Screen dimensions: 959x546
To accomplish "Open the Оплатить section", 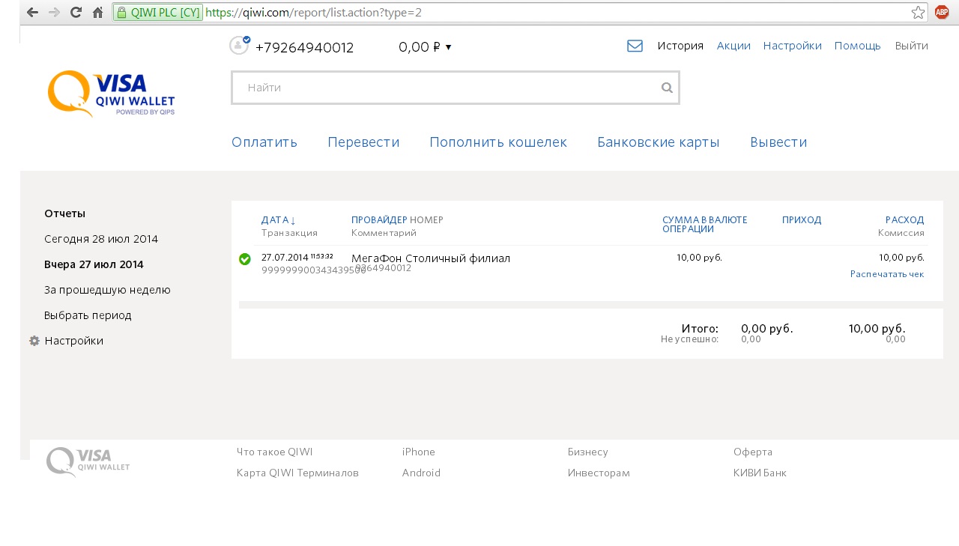I will tap(264, 142).
